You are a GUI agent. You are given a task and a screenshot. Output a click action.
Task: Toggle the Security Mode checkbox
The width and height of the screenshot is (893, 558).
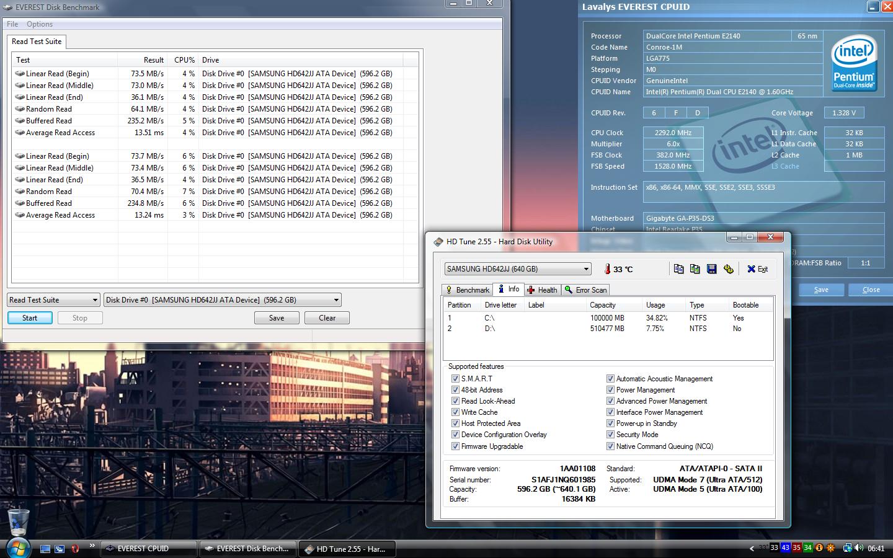point(610,434)
